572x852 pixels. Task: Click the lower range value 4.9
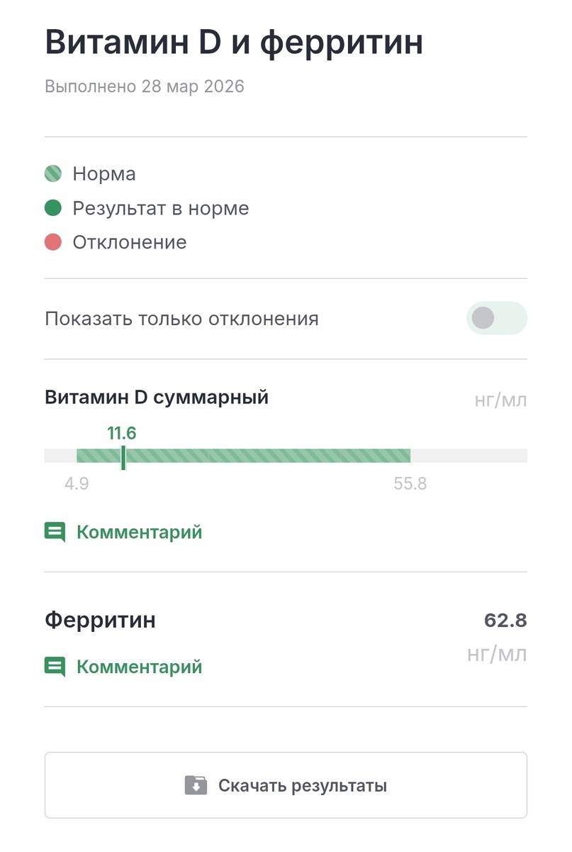tap(78, 484)
